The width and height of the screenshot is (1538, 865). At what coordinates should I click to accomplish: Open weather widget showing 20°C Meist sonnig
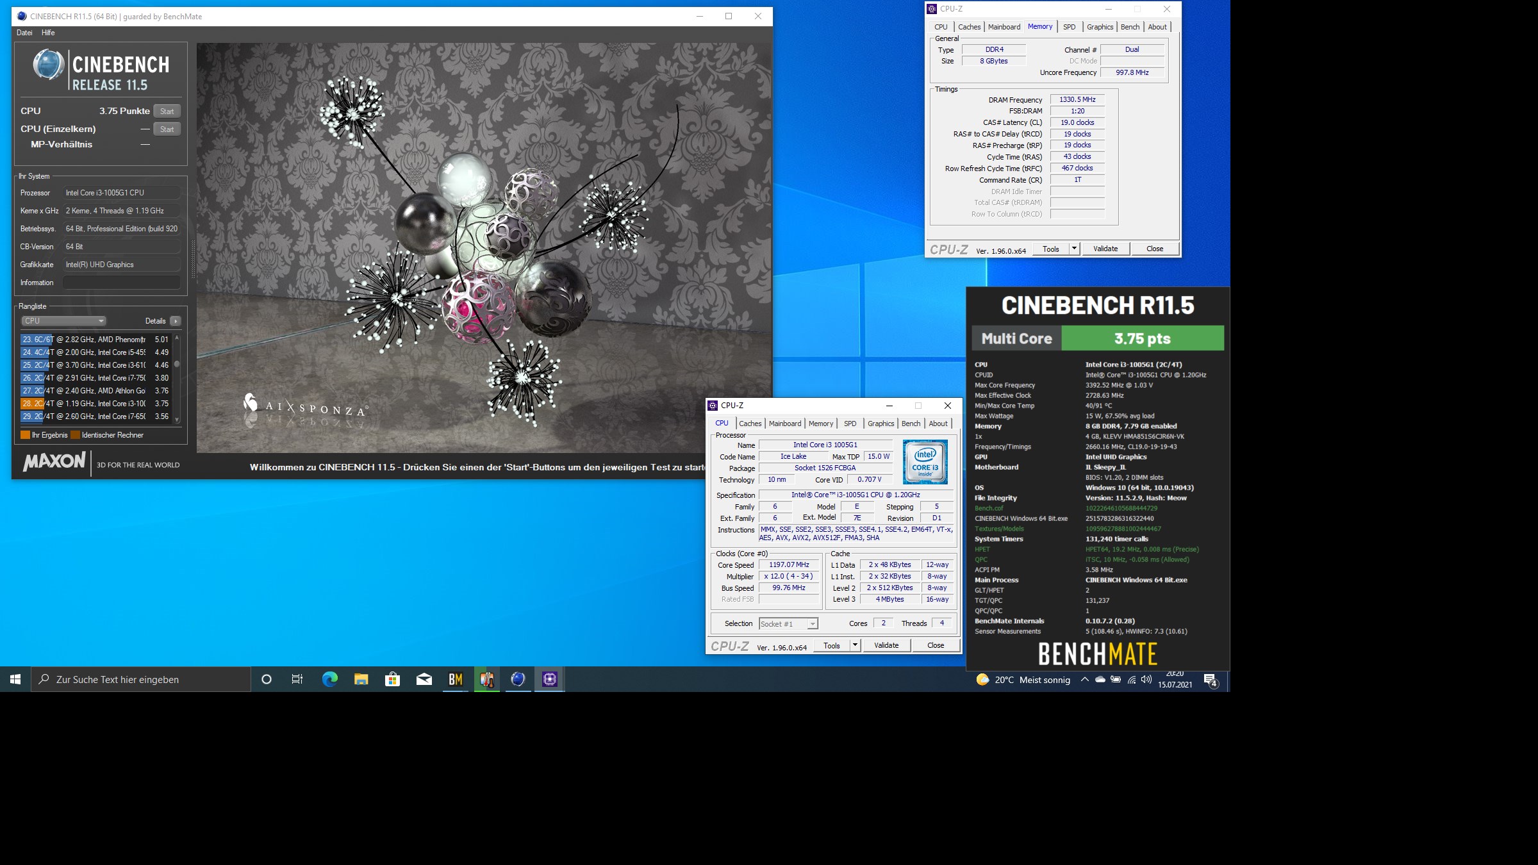(x=1023, y=680)
